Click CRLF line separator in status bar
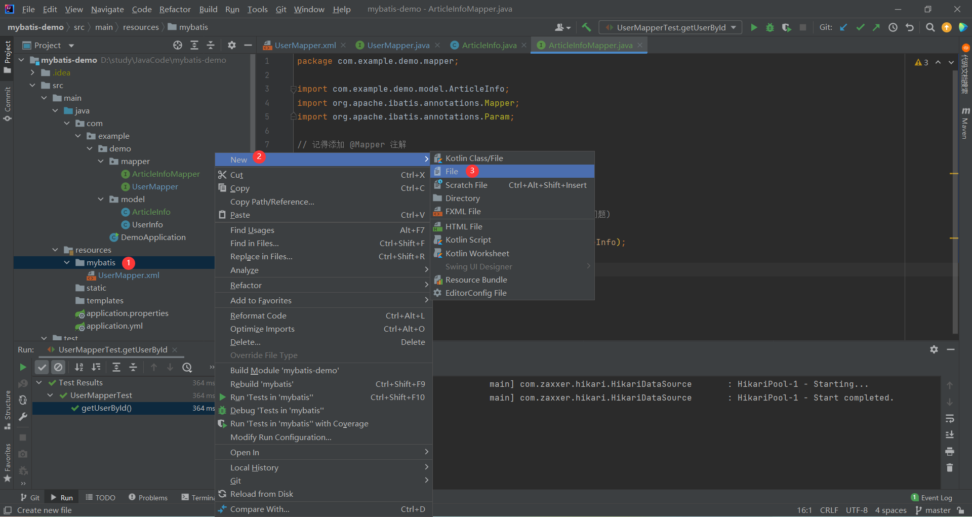The width and height of the screenshot is (972, 517). click(x=829, y=510)
